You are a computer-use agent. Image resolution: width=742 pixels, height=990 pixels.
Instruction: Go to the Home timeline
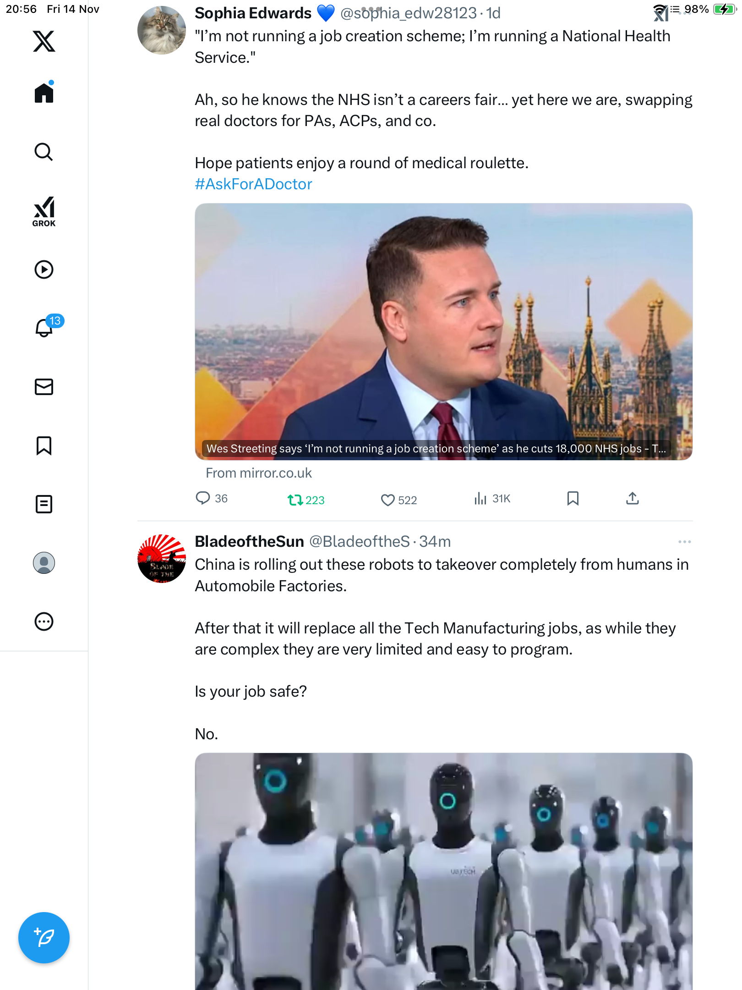pyautogui.click(x=44, y=93)
